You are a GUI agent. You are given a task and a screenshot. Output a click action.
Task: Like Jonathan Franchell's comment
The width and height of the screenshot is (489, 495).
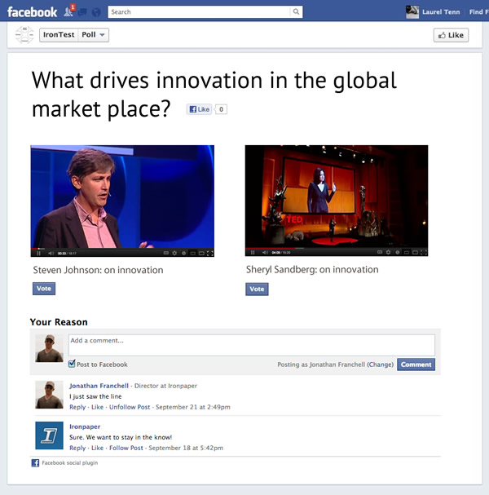tap(97, 407)
